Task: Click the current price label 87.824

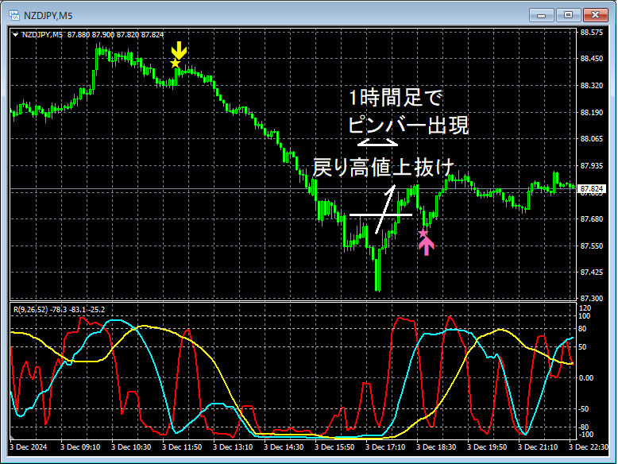Action: (591, 189)
